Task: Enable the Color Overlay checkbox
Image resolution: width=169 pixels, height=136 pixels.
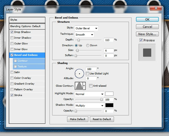Action: click(12, 78)
